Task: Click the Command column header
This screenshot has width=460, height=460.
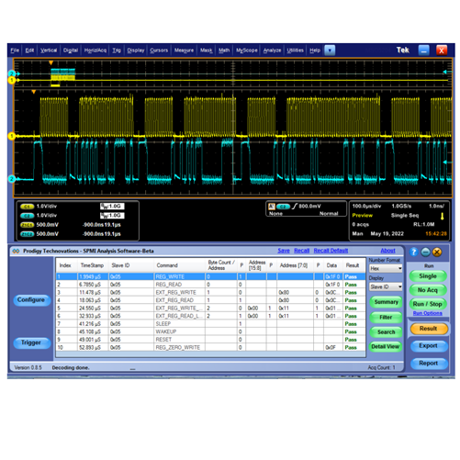Action: 179,265
